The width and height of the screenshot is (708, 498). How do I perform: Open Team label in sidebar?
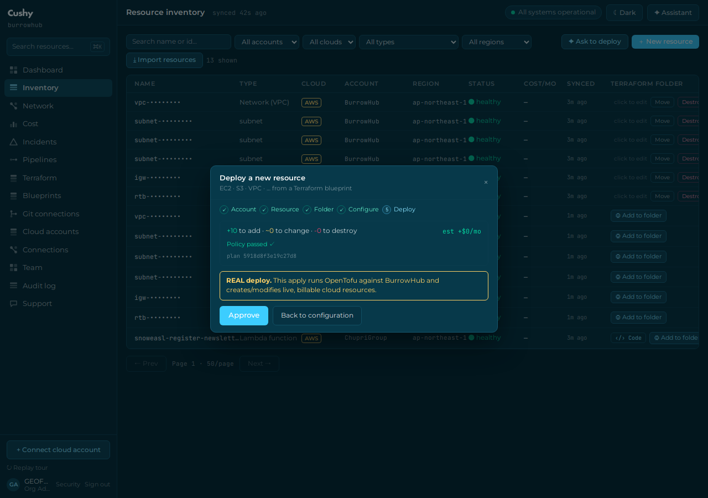pyautogui.click(x=33, y=268)
